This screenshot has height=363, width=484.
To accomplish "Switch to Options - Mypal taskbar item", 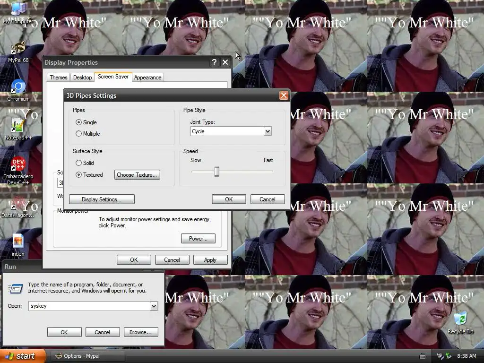I will tap(87, 356).
